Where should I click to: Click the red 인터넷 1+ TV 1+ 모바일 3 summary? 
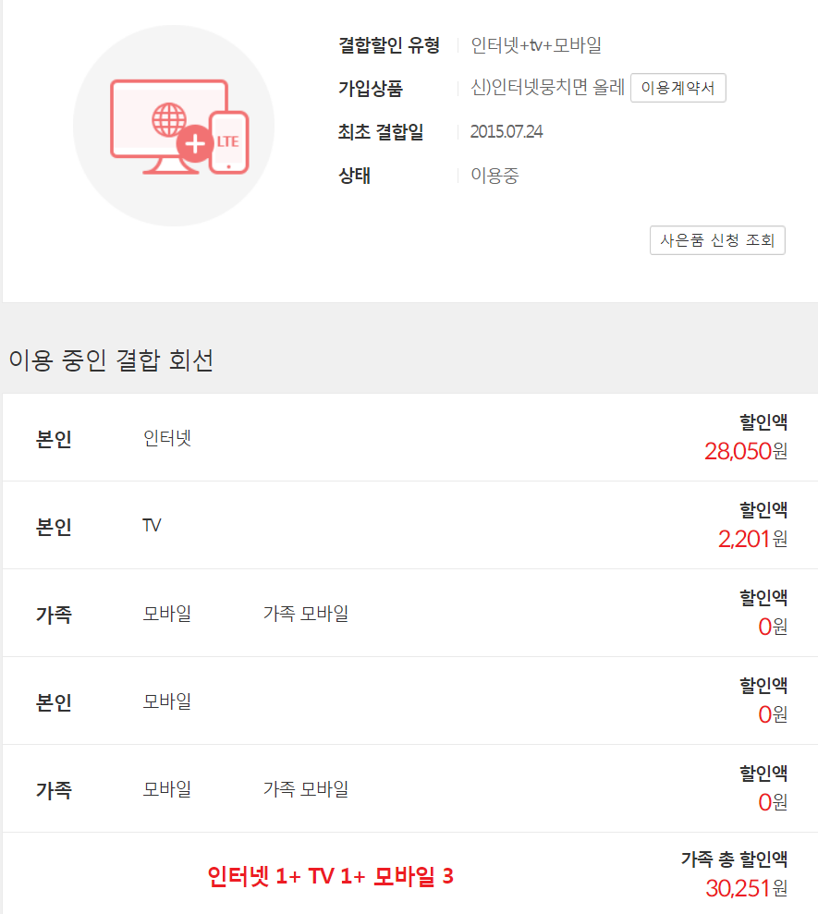pyautogui.click(x=330, y=876)
